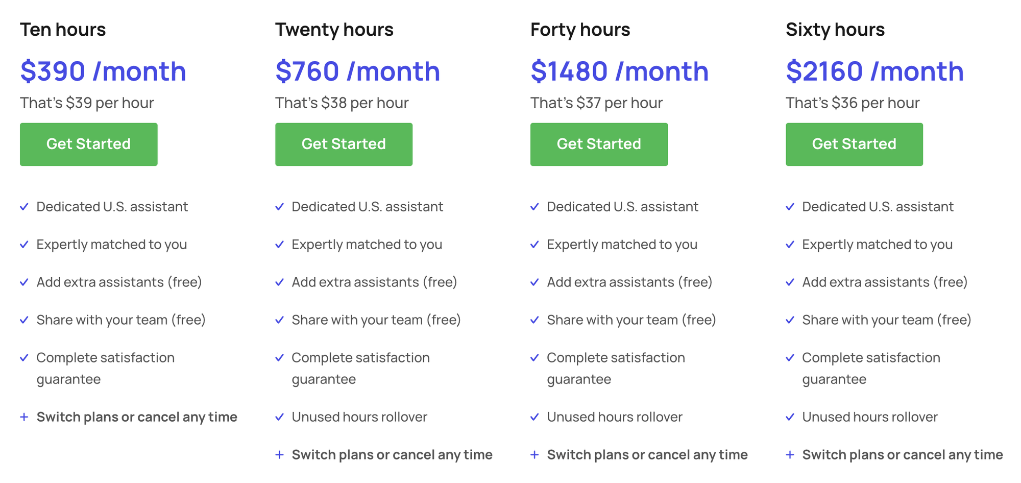Viewport: 1021px width, 483px height.
Task: Click the checkmark next to Unused hours rollover under Twenty hours
Action: pyautogui.click(x=279, y=417)
